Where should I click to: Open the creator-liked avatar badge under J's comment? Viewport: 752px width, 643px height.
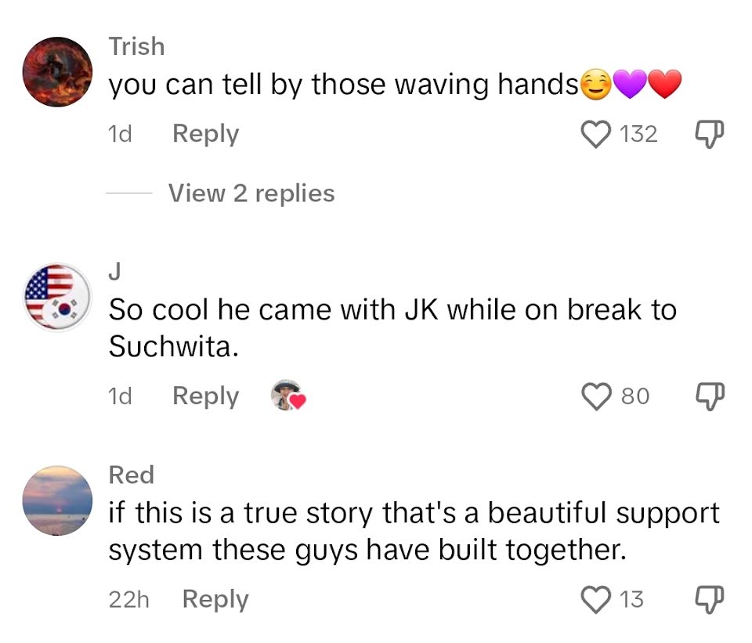coord(287,396)
